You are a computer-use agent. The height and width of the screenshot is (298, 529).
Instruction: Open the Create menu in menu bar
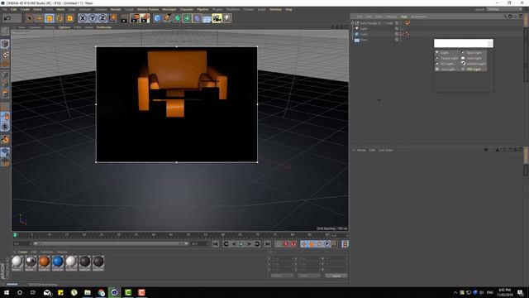click(x=25, y=9)
